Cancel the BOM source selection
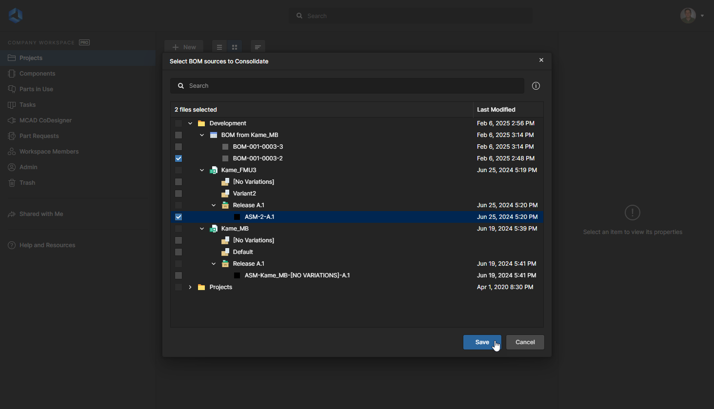Viewport: 714px width, 409px height. pyautogui.click(x=525, y=342)
